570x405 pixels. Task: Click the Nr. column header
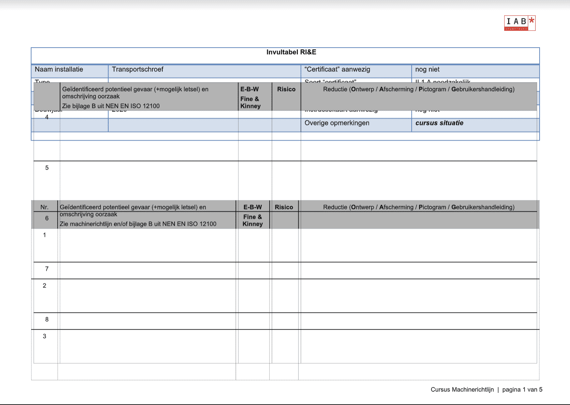[x=44, y=207]
